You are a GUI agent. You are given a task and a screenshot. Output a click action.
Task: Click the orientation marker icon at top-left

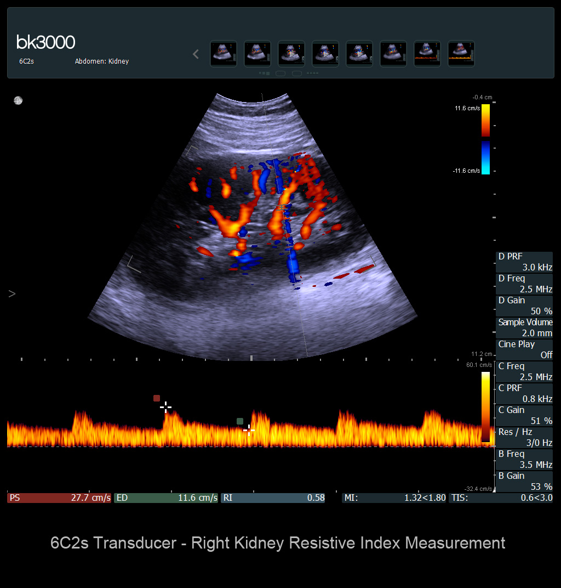pos(18,100)
